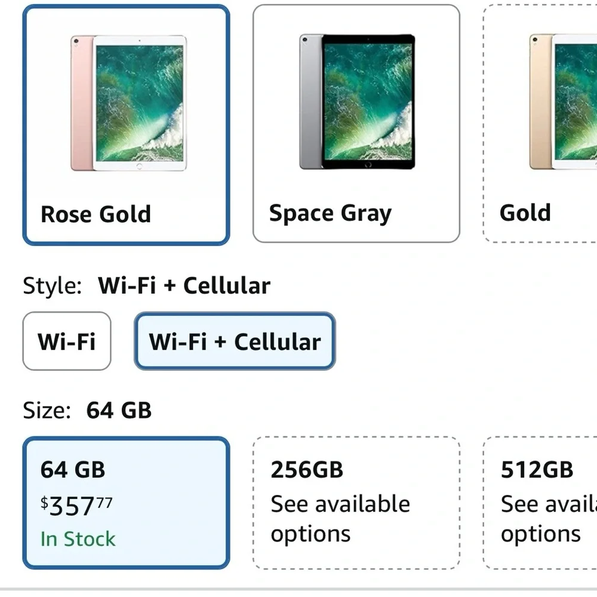Open available options for 512GB

tap(541, 518)
